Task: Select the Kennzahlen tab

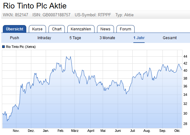Action: pyautogui.click(x=81, y=29)
